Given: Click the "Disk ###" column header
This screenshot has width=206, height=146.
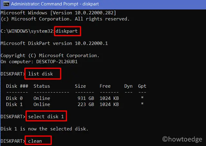Looking at the screenshot, I should pos(17,86).
